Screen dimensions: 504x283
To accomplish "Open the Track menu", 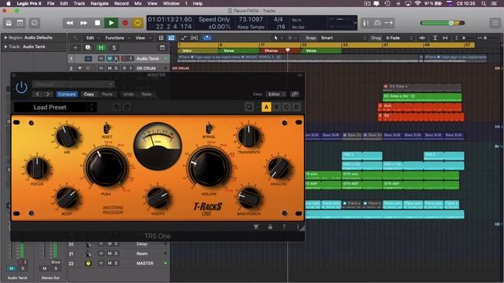I will tap(79, 3).
